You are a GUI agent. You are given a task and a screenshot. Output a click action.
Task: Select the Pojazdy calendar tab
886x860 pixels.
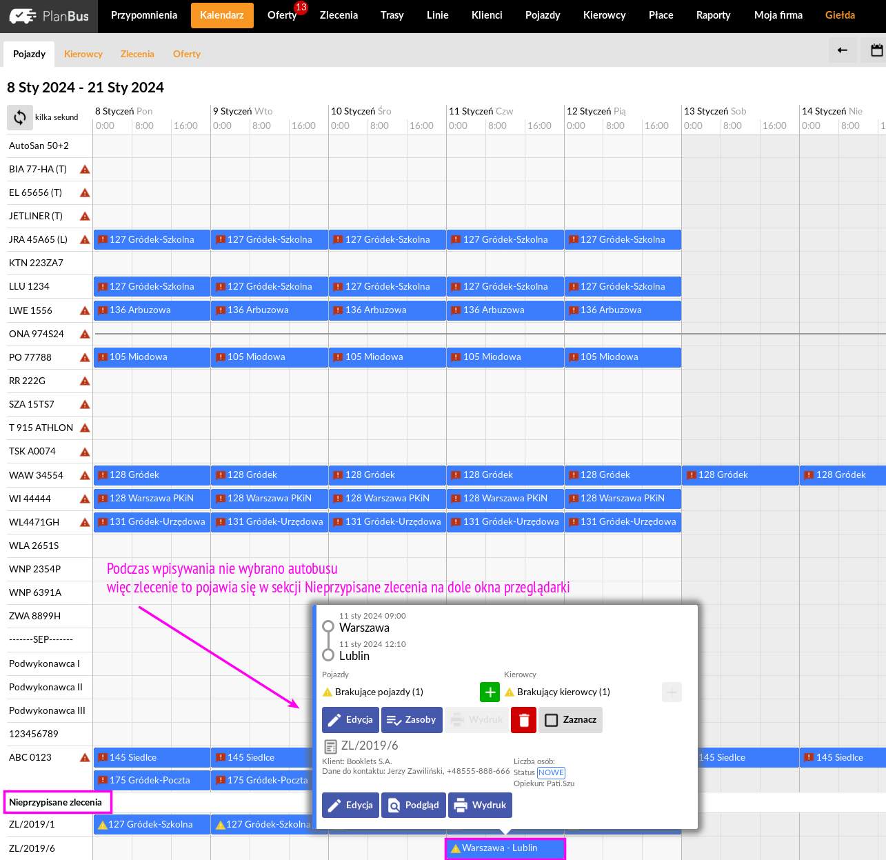click(29, 54)
